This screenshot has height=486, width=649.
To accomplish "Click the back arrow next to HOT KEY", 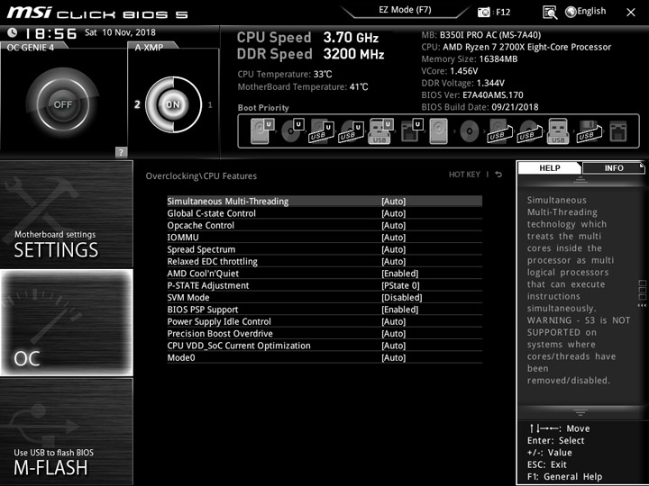I will [498, 175].
